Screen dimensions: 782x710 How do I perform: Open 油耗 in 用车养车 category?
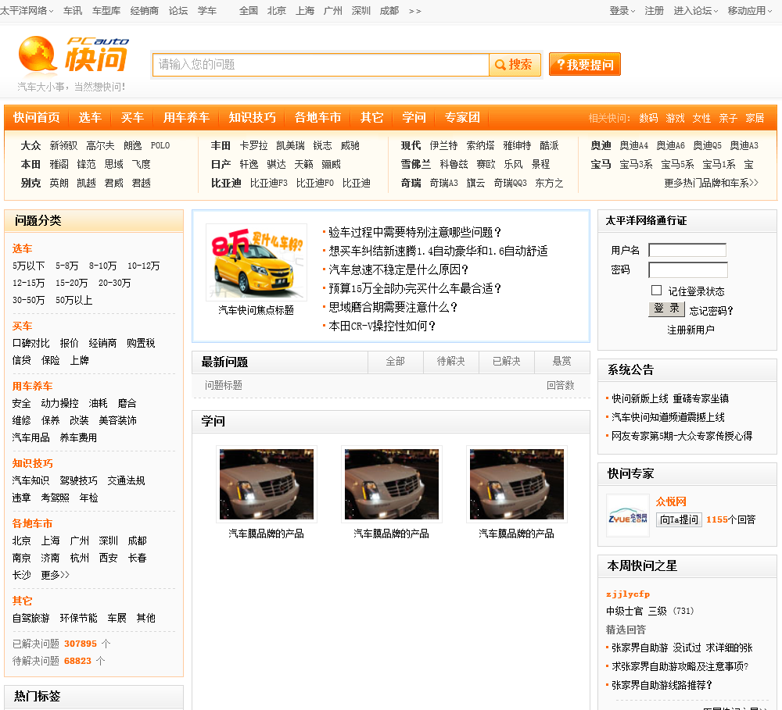(99, 403)
